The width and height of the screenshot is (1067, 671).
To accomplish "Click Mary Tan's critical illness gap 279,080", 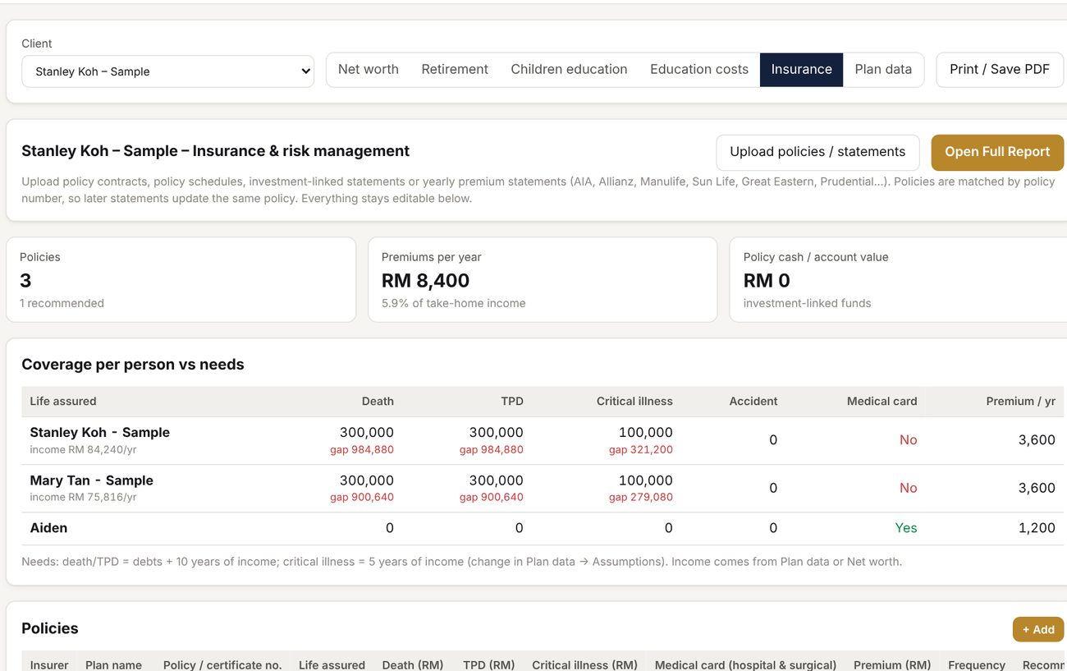I will (x=641, y=498).
